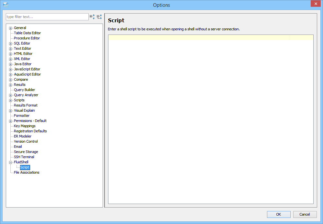Viewport: 323px width, 224px height.
Task: Select the Results label in the tree
Action: pos(19,85)
